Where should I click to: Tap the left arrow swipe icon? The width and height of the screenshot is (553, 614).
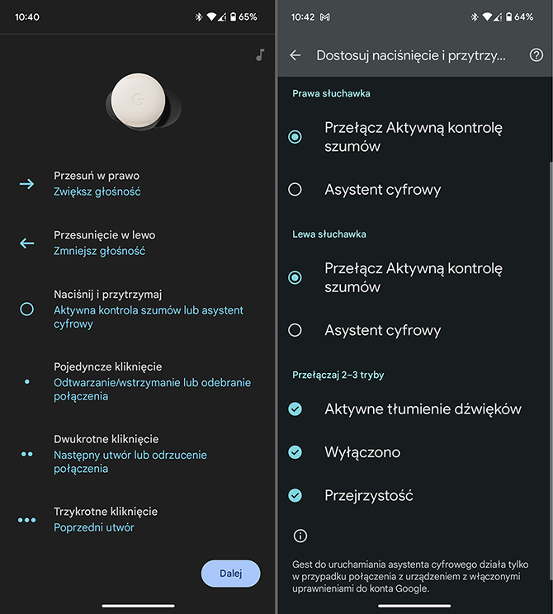coord(26,243)
